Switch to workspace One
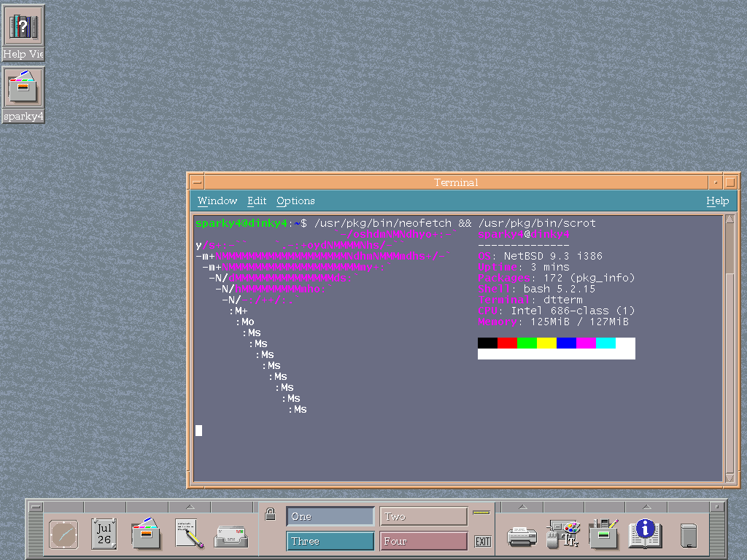 (330, 516)
